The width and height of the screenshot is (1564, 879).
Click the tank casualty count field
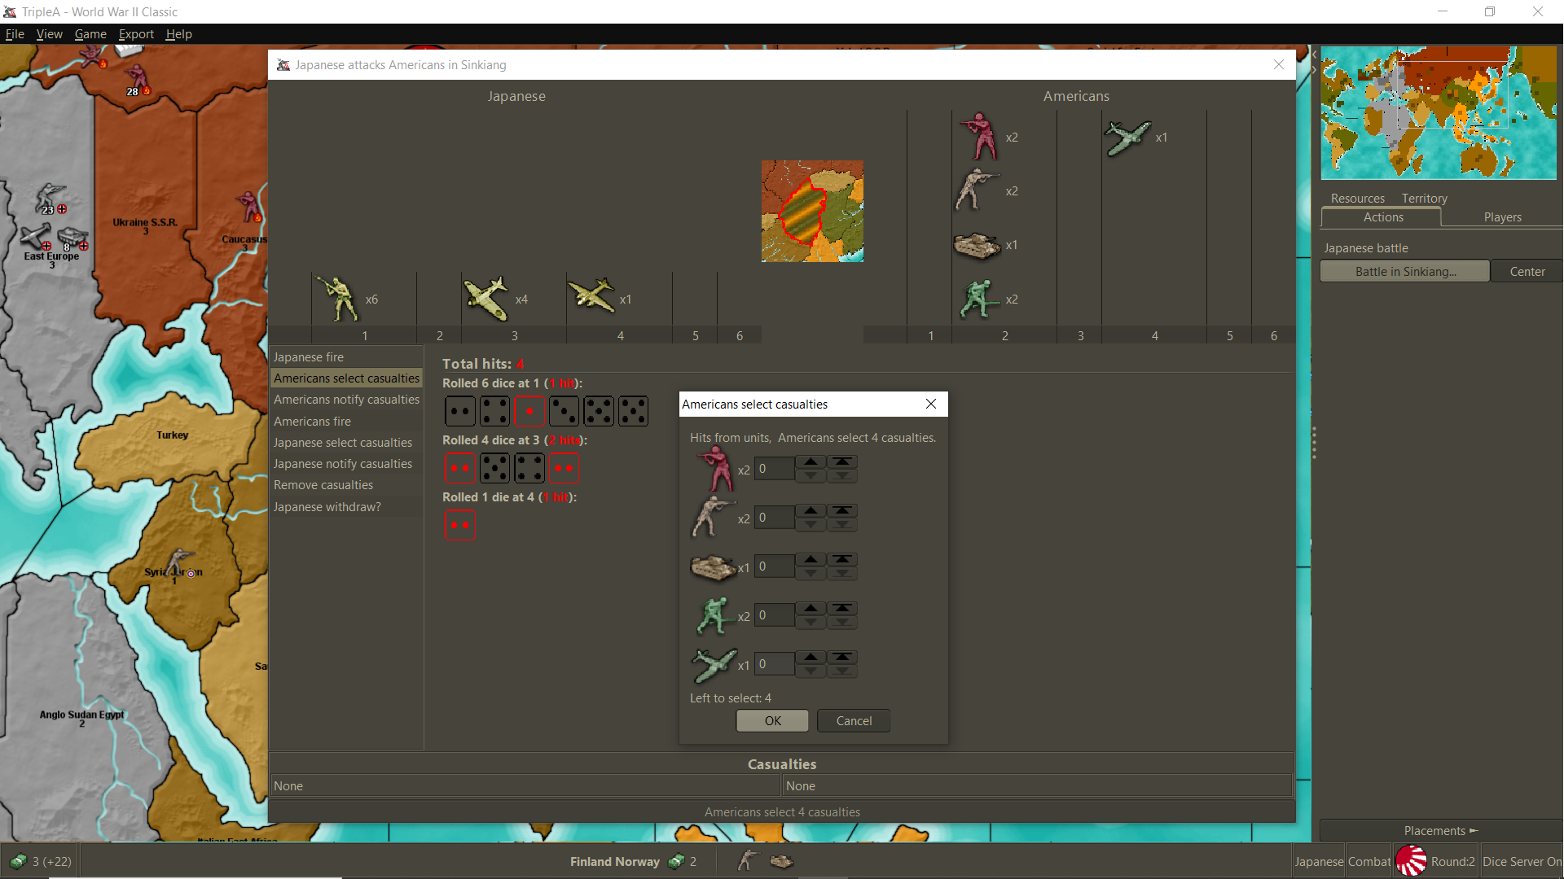tap(774, 566)
